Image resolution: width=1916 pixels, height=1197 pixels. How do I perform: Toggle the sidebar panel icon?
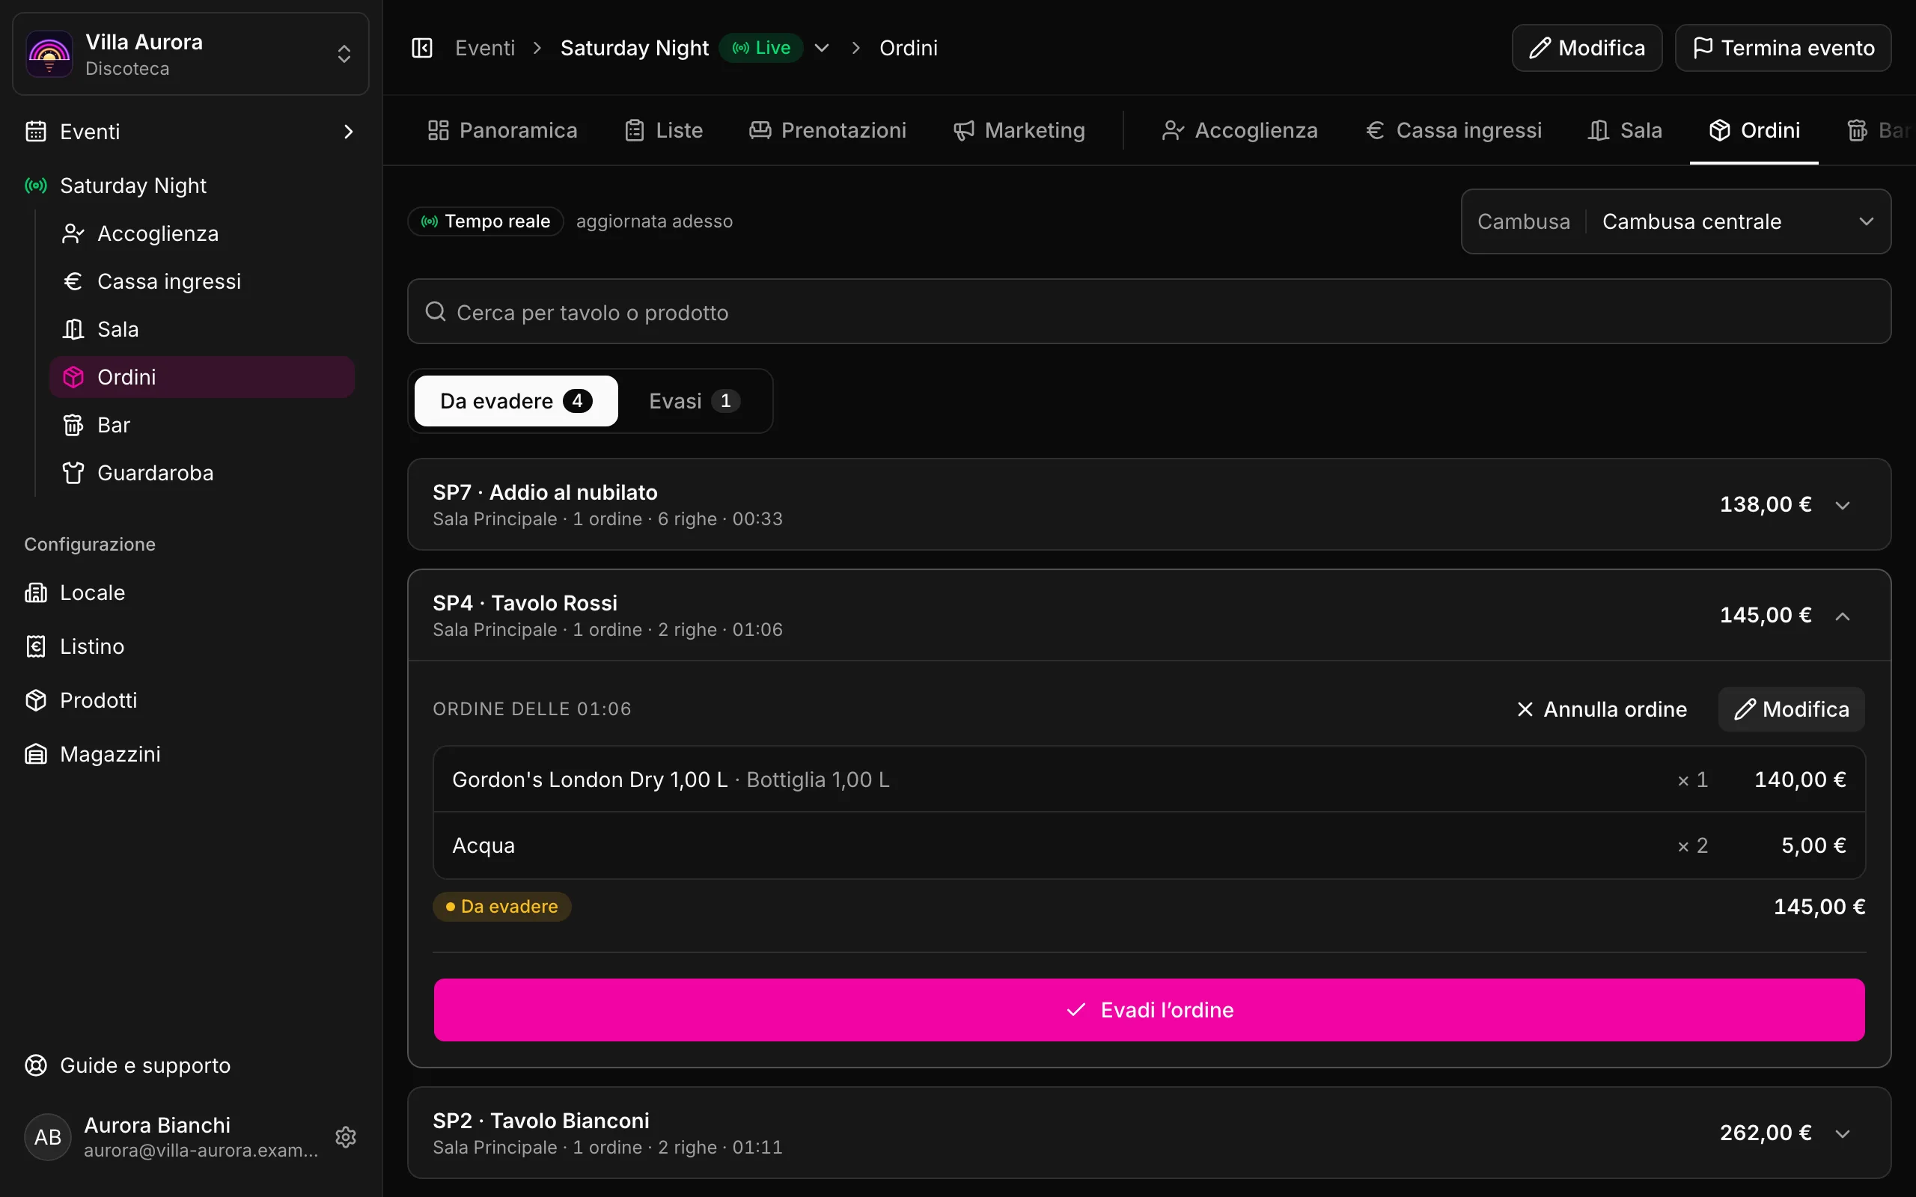coord(422,49)
